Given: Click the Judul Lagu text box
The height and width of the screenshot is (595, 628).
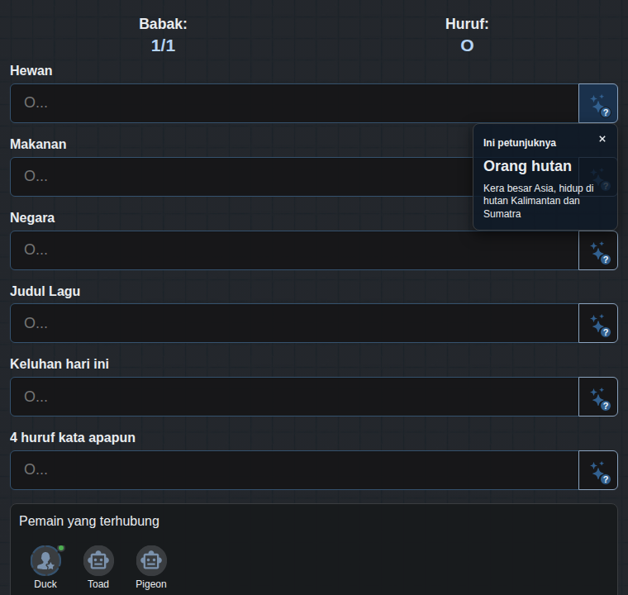Looking at the screenshot, I should [x=294, y=323].
